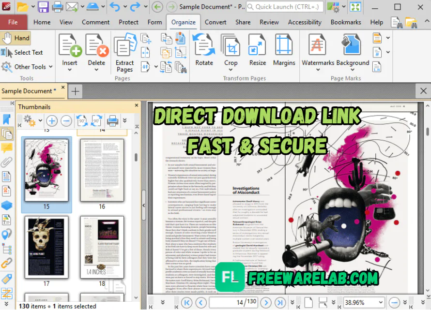Switch to the Convert ribbon tab
The image size is (431, 310).
[x=215, y=22]
